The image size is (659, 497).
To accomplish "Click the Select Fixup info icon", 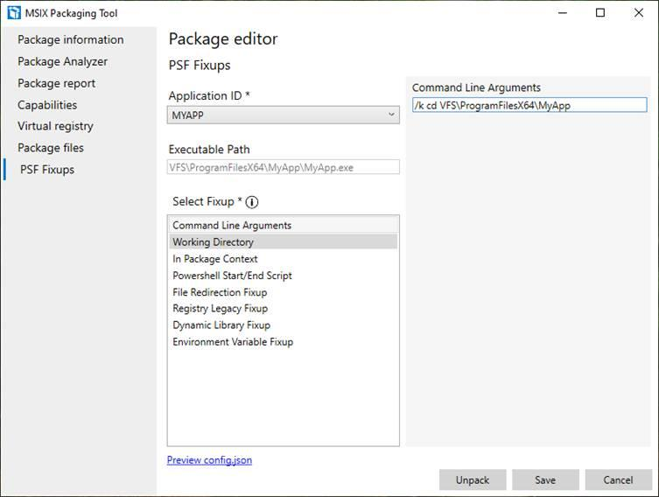I will 251,202.
